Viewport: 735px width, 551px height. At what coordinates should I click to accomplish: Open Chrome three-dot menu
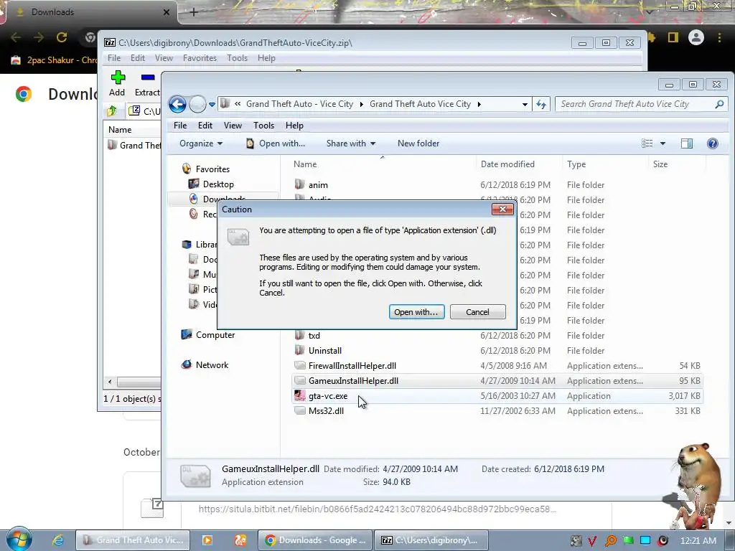719,37
